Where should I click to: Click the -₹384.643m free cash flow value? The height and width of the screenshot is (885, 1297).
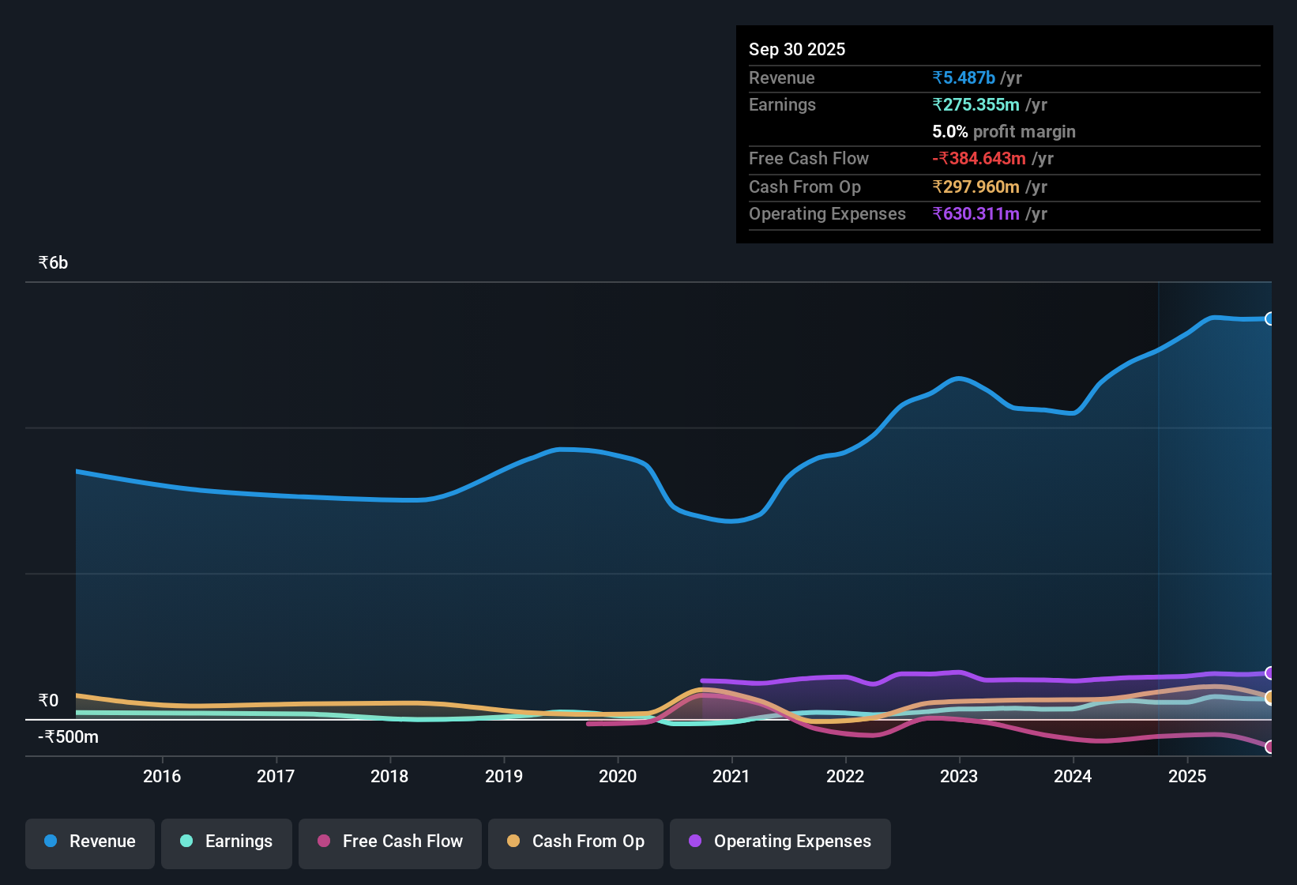(979, 158)
